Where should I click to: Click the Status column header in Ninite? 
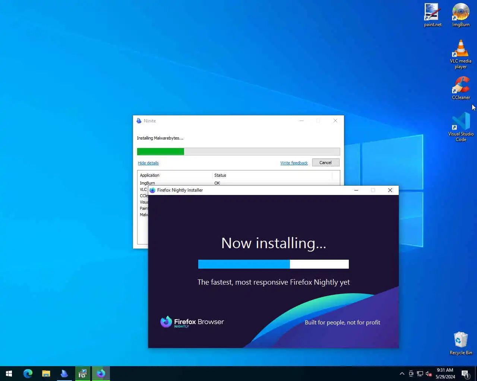pos(272,175)
